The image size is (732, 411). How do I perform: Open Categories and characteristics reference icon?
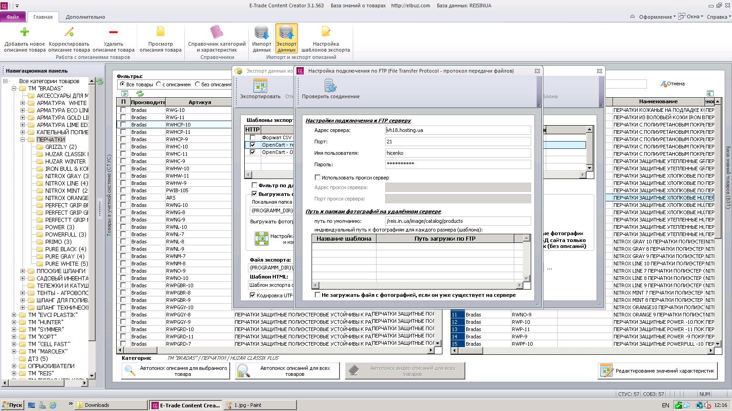click(x=217, y=32)
